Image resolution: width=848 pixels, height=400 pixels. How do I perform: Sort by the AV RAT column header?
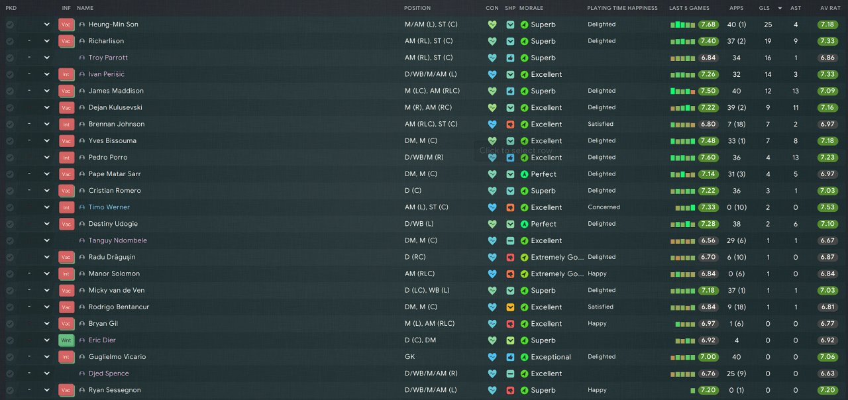pyautogui.click(x=830, y=8)
